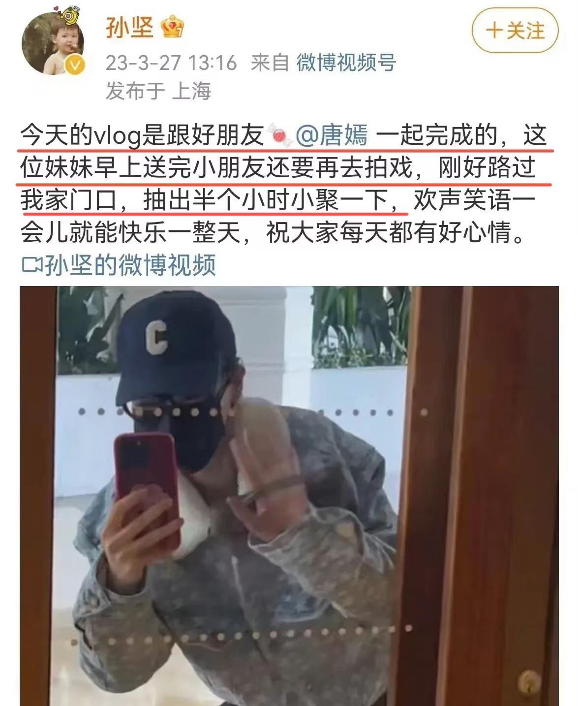Click the video camera icon before 孙坚的微博视频
The width and height of the screenshot is (578, 706).
(32, 265)
